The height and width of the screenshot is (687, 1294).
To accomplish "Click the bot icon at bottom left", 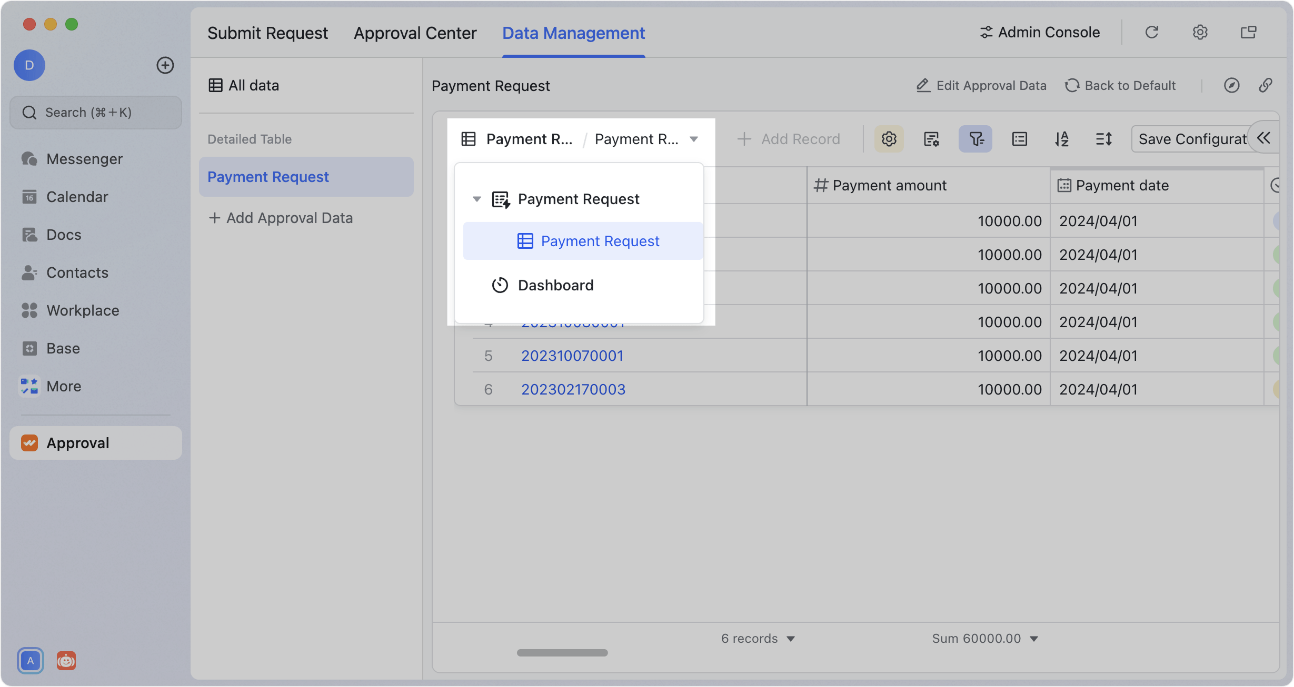I will (66, 661).
